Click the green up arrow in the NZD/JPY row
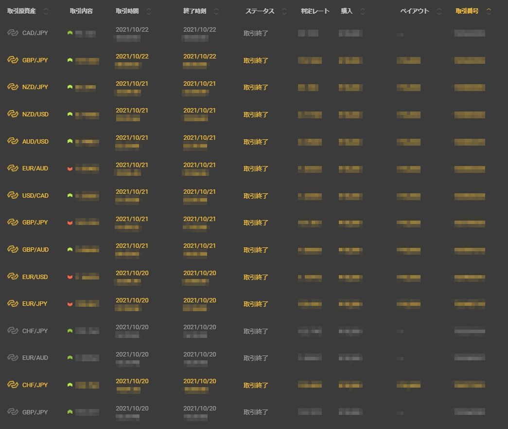The image size is (508, 429). point(70,87)
